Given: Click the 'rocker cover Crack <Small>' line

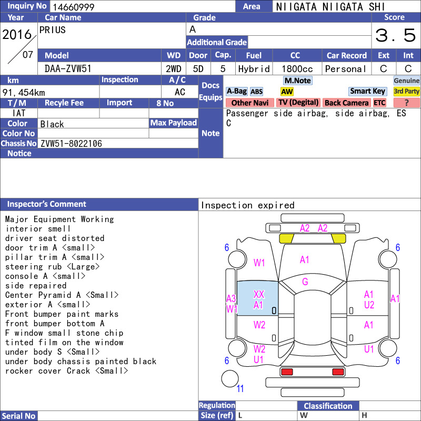Looking at the screenshot, I should point(67,371).
